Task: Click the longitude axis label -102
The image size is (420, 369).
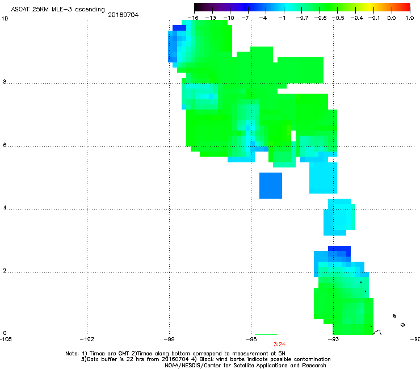Action: click(87, 339)
